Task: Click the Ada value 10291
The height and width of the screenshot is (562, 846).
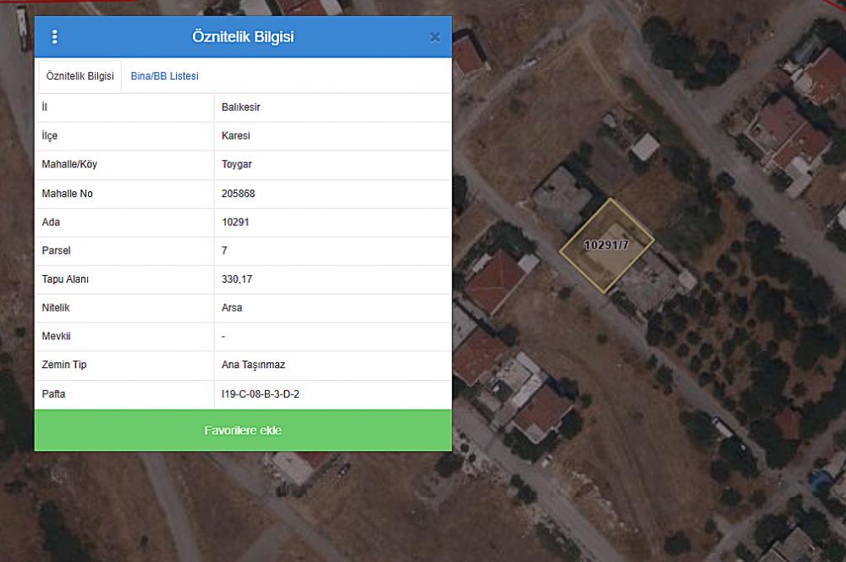Action: coord(235,222)
